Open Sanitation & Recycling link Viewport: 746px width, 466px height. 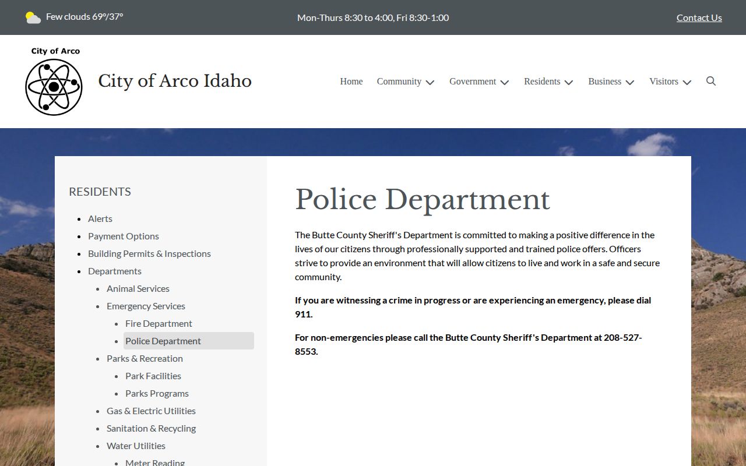point(151,428)
